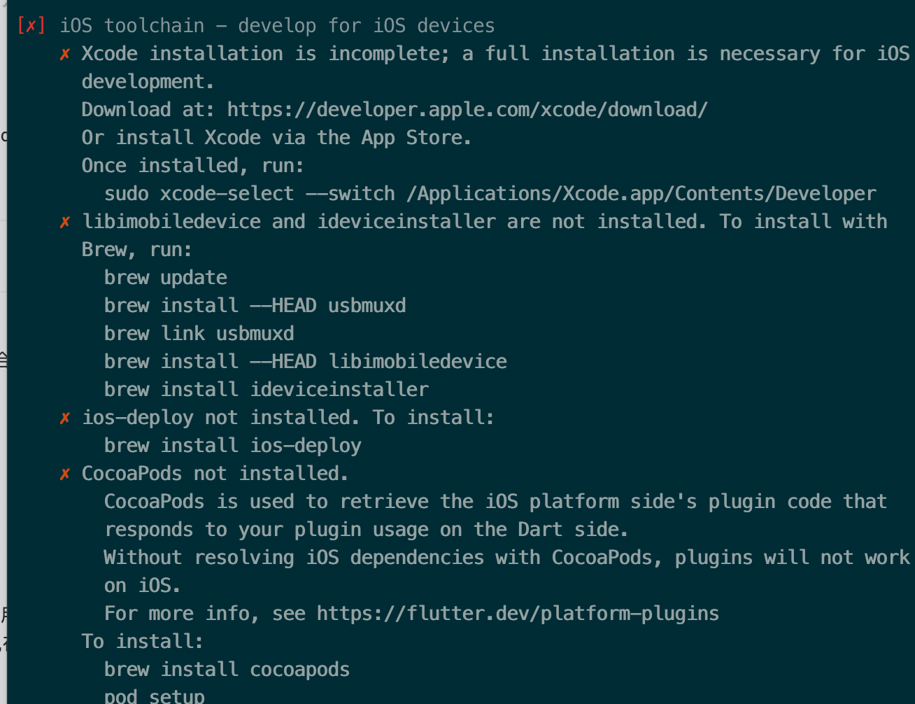Open the developer.apple.com Xcode download URL
The image size is (915, 704).
pyautogui.click(x=467, y=110)
